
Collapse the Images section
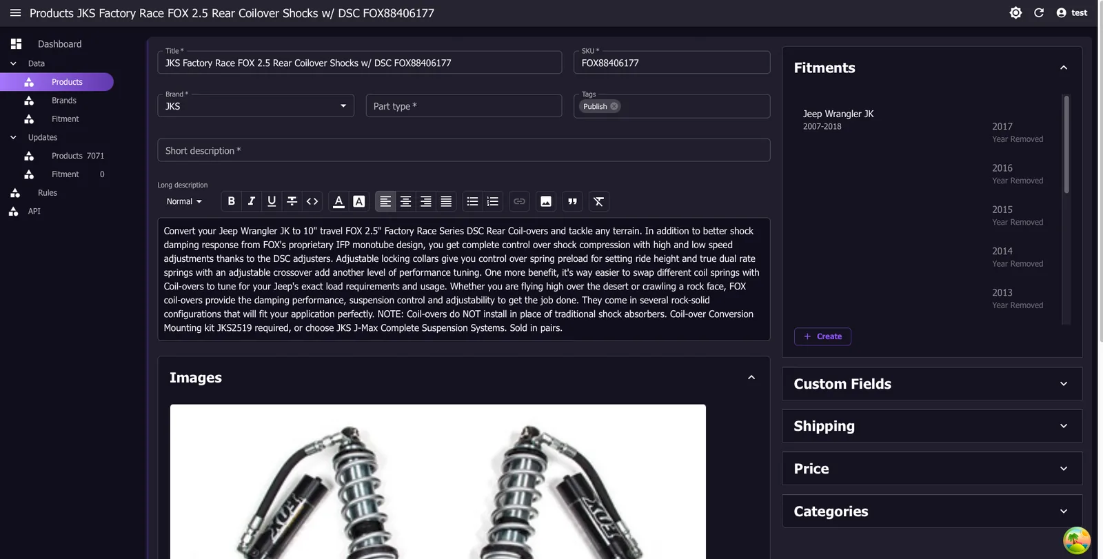click(x=751, y=378)
